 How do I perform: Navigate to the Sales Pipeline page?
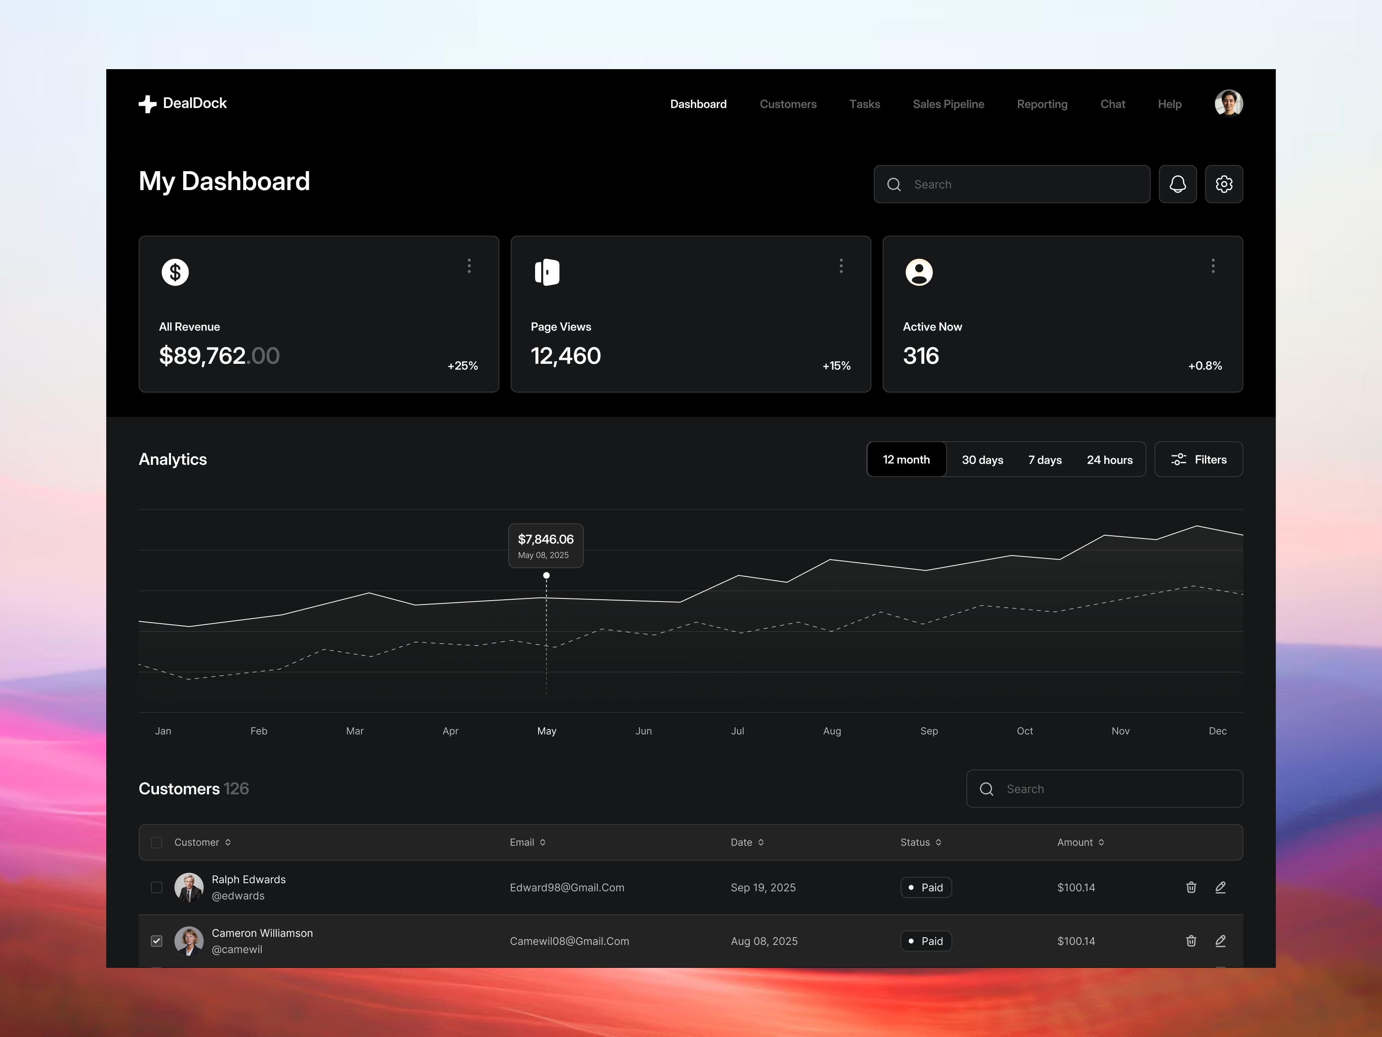click(x=948, y=104)
